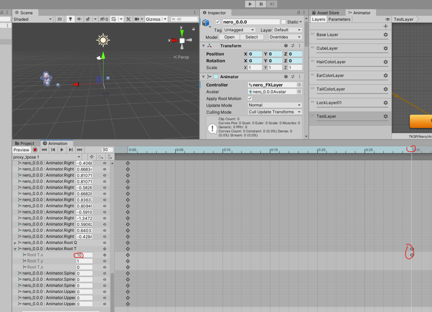Open the Static dropdown arrow
Image resolution: width=432 pixels, height=312 pixels.
301,22
